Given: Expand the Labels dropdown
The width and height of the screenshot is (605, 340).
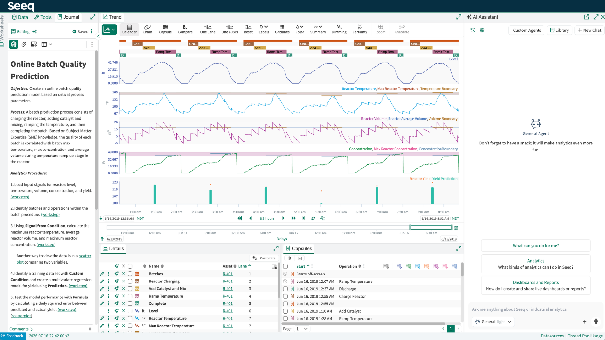Looking at the screenshot, I should (264, 29).
